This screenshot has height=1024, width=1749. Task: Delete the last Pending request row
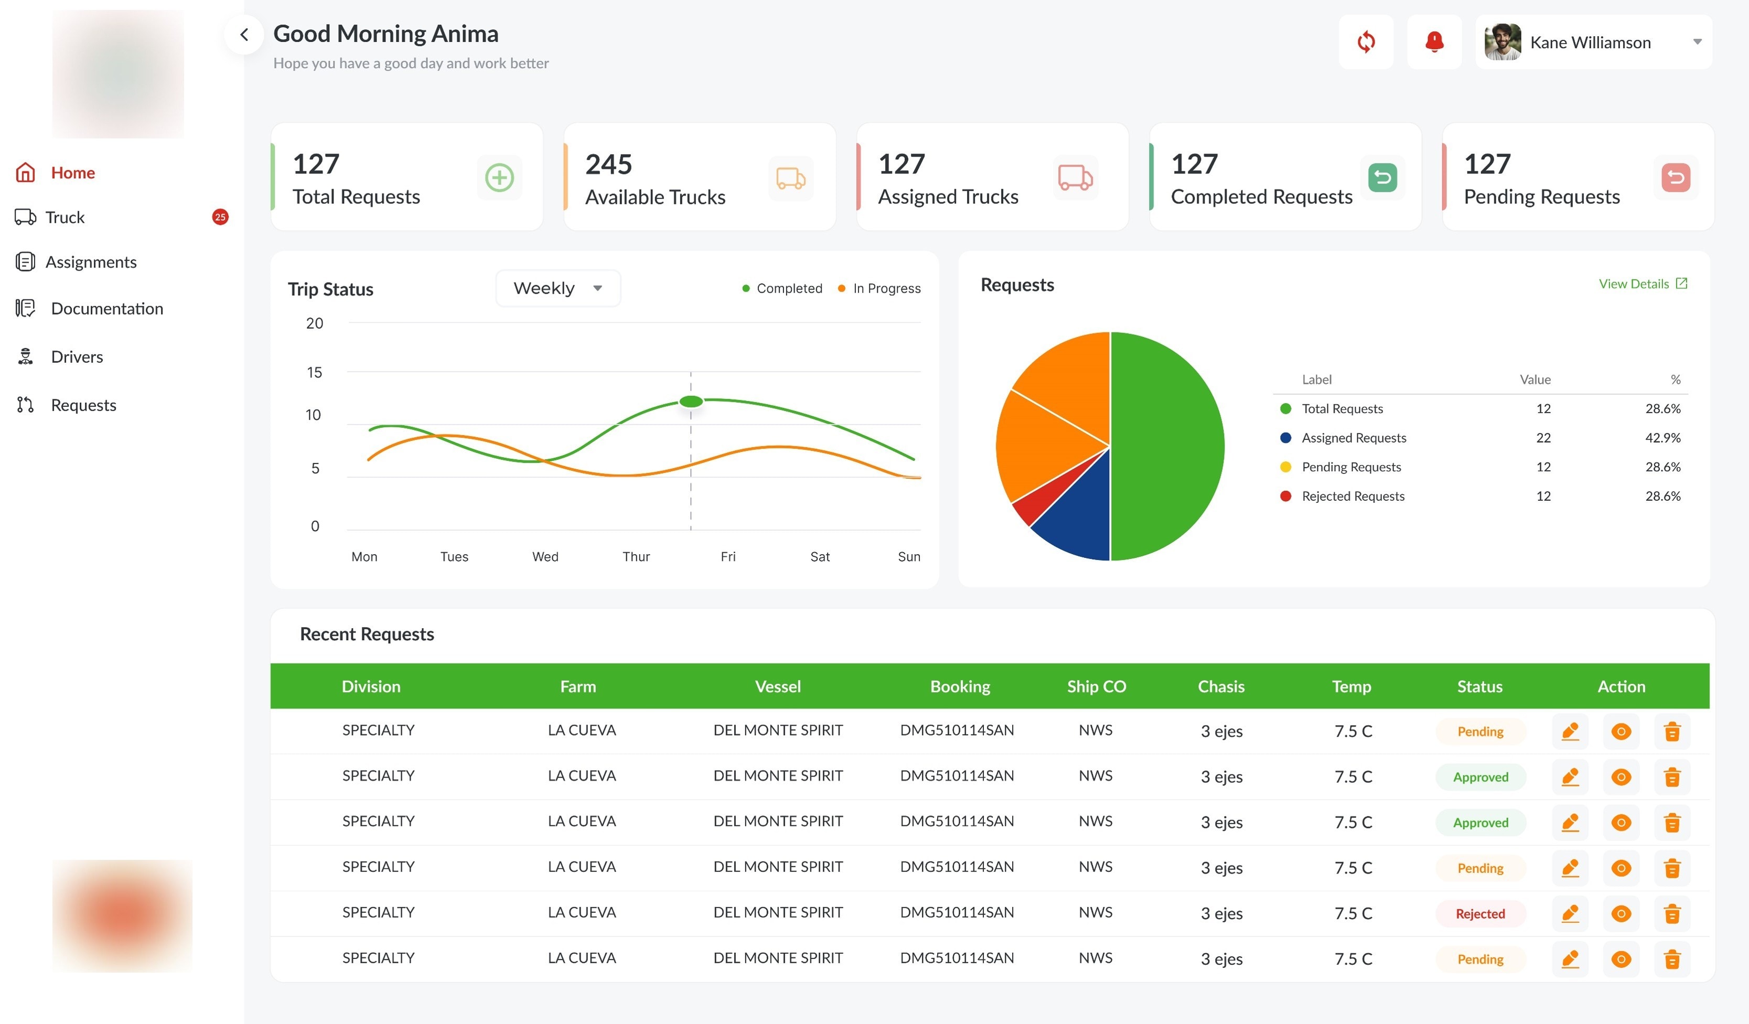point(1672,960)
